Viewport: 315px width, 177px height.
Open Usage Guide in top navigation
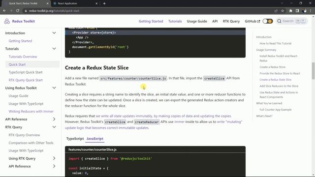coord(197,21)
